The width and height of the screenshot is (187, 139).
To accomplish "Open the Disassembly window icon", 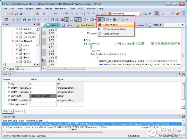I will [57, 19].
